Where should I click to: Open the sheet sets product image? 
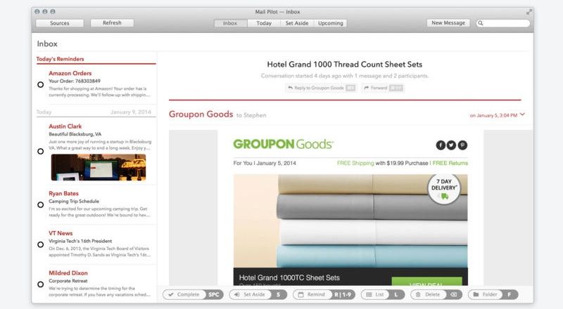click(350, 221)
